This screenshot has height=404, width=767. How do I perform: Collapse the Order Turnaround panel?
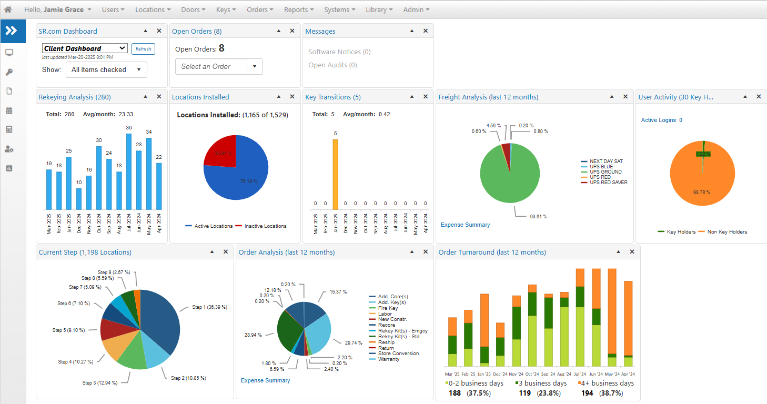click(619, 252)
